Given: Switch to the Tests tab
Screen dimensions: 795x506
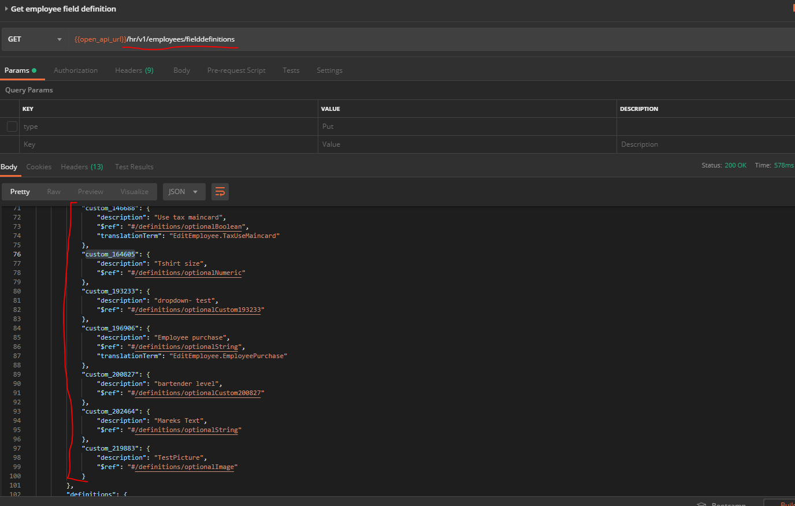Looking at the screenshot, I should click(x=291, y=70).
